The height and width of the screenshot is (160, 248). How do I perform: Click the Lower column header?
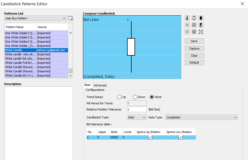129,132
